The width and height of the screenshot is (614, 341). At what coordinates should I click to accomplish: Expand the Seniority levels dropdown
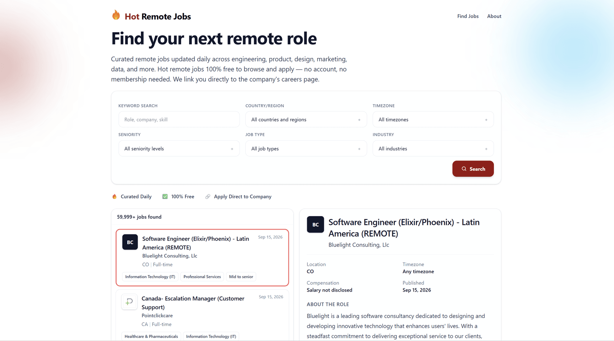(179, 149)
